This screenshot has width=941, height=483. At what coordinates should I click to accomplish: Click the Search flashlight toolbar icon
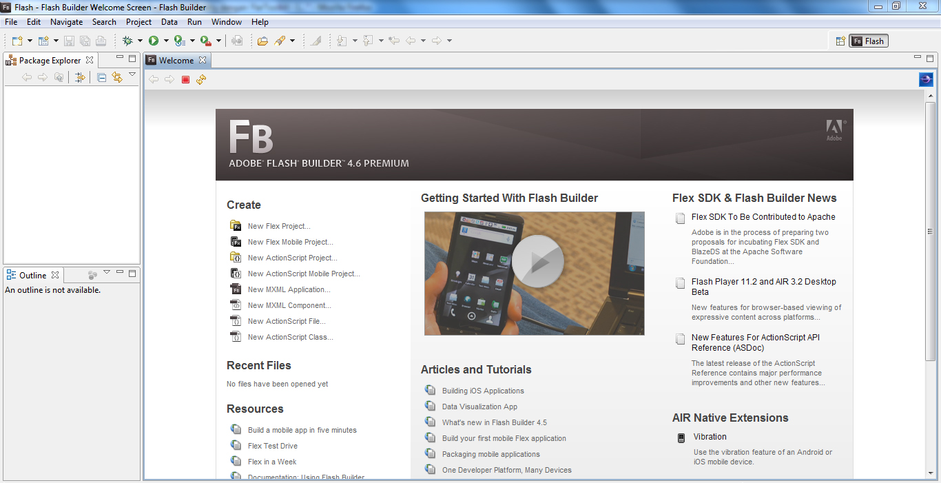tap(280, 41)
